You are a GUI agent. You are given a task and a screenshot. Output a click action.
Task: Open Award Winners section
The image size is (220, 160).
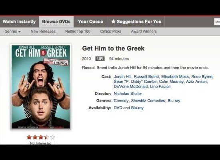click(x=144, y=31)
